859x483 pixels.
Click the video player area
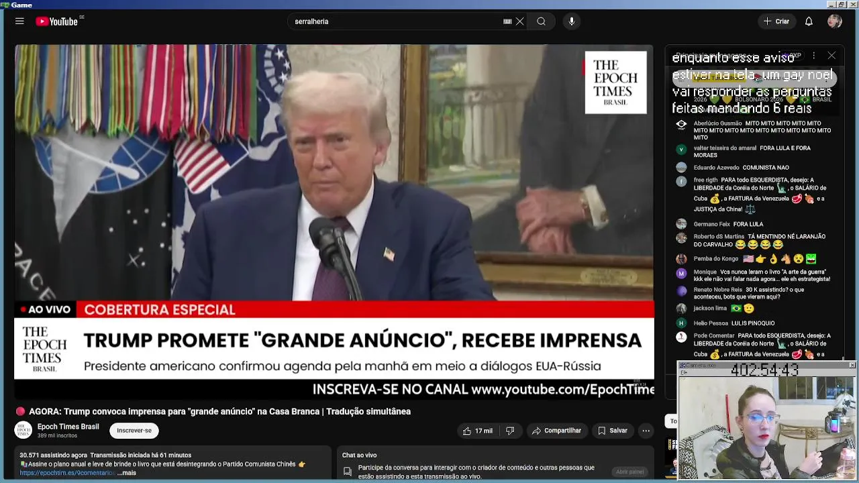[334, 221]
